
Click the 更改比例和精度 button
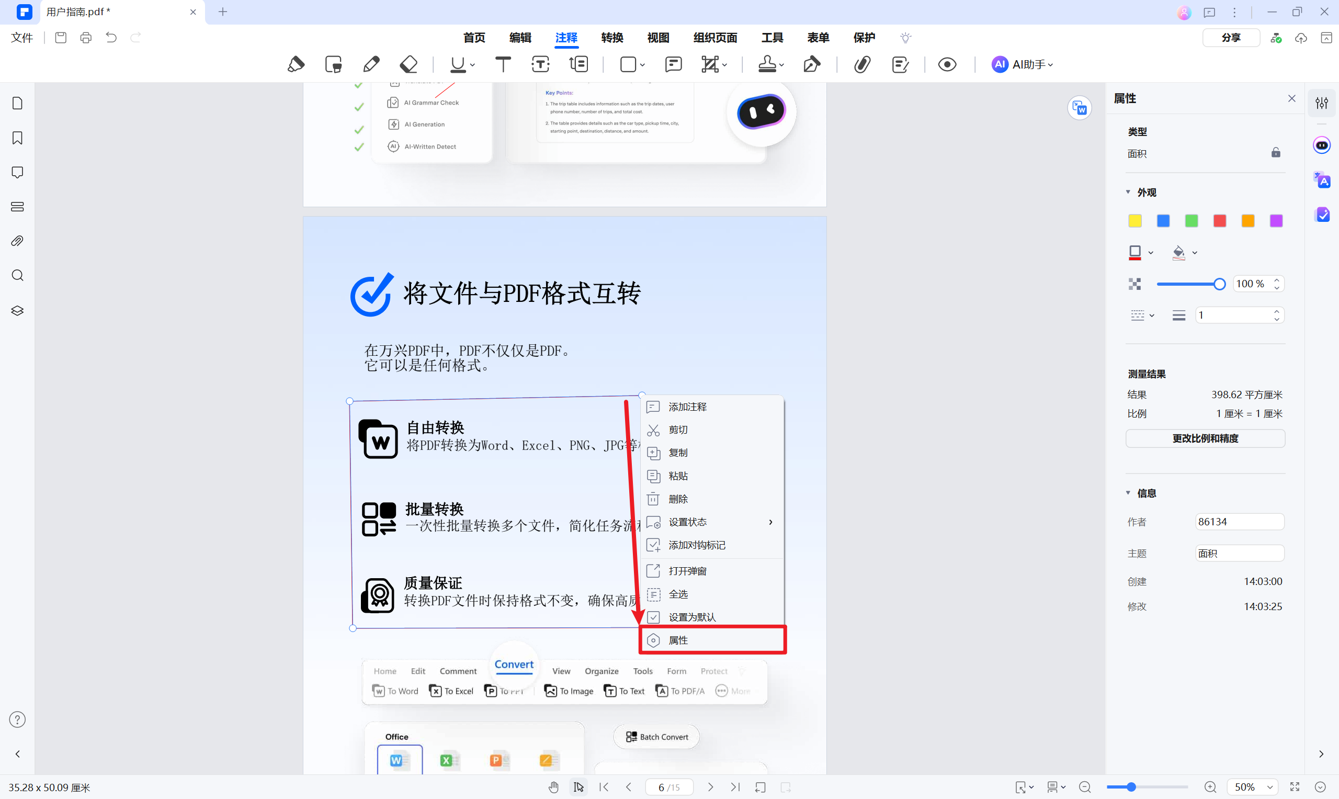tap(1205, 438)
